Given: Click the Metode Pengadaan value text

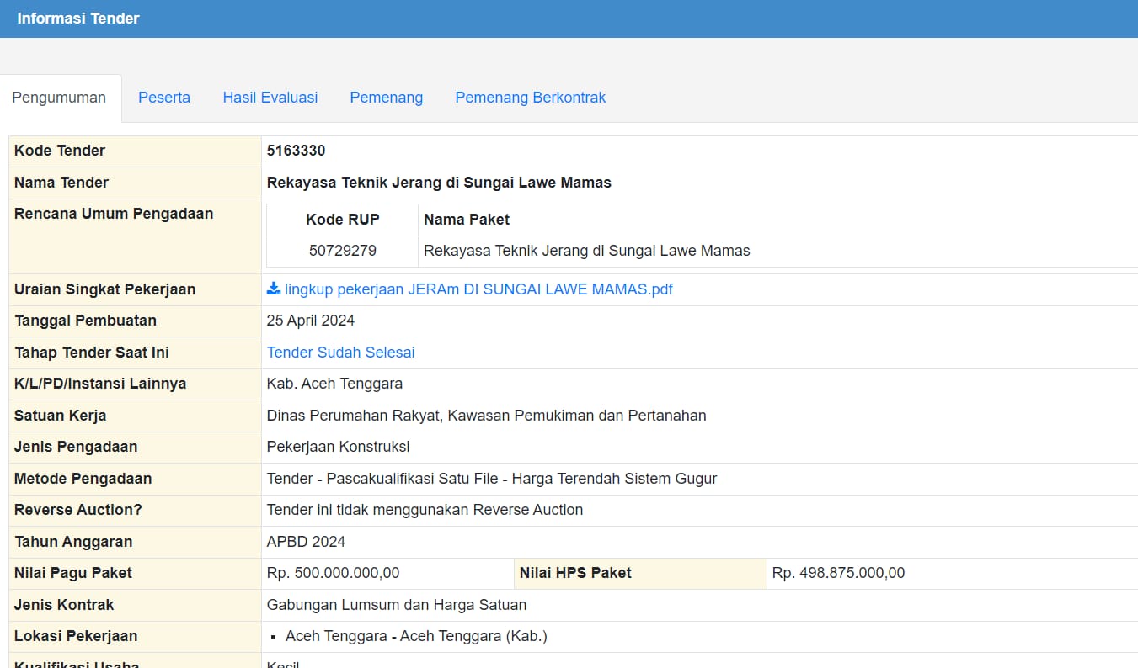Looking at the screenshot, I should click(x=492, y=479).
